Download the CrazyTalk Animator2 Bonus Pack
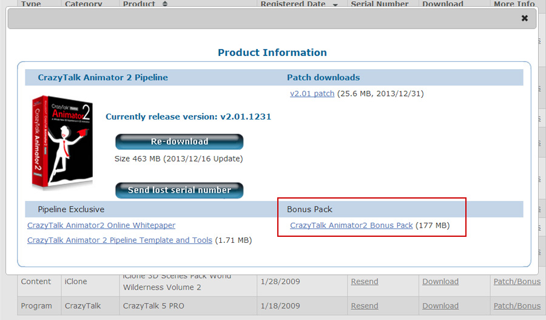The width and height of the screenshot is (546, 320). [351, 225]
